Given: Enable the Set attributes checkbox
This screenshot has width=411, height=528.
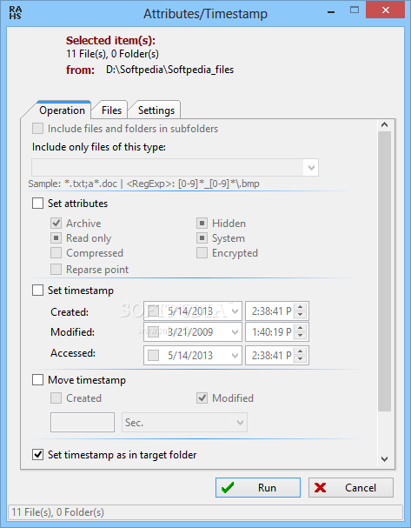Looking at the screenshot, I should (x=37, y=203).
